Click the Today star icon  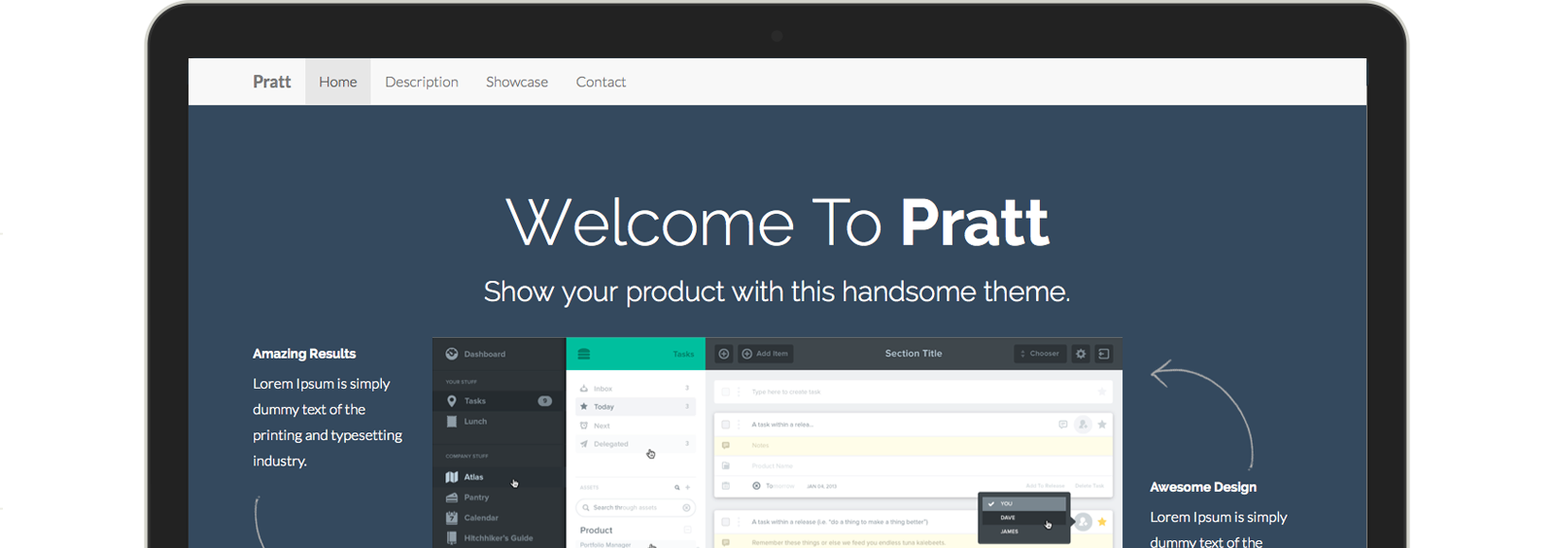584,406
